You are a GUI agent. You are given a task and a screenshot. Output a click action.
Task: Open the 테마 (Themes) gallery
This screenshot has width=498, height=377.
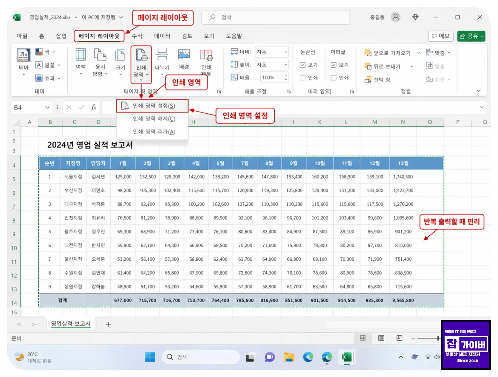click(24, 62)
